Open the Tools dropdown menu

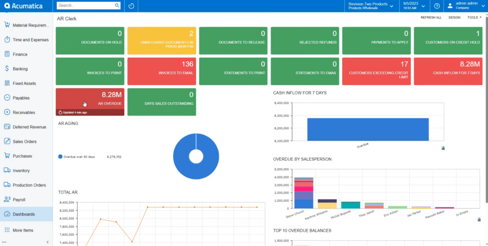[474, 18]
